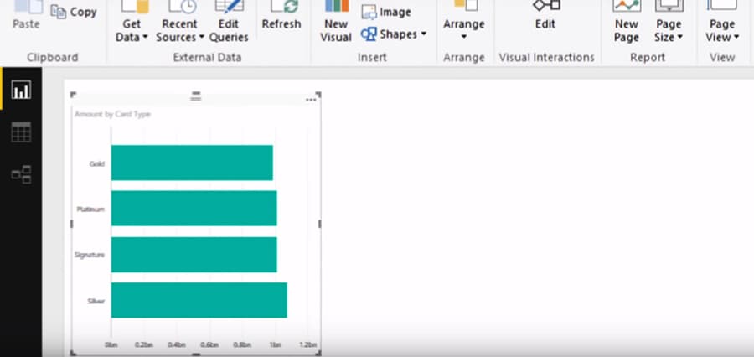Click Edit visual interactions
The image size is (754, 357).
point(545,15)
